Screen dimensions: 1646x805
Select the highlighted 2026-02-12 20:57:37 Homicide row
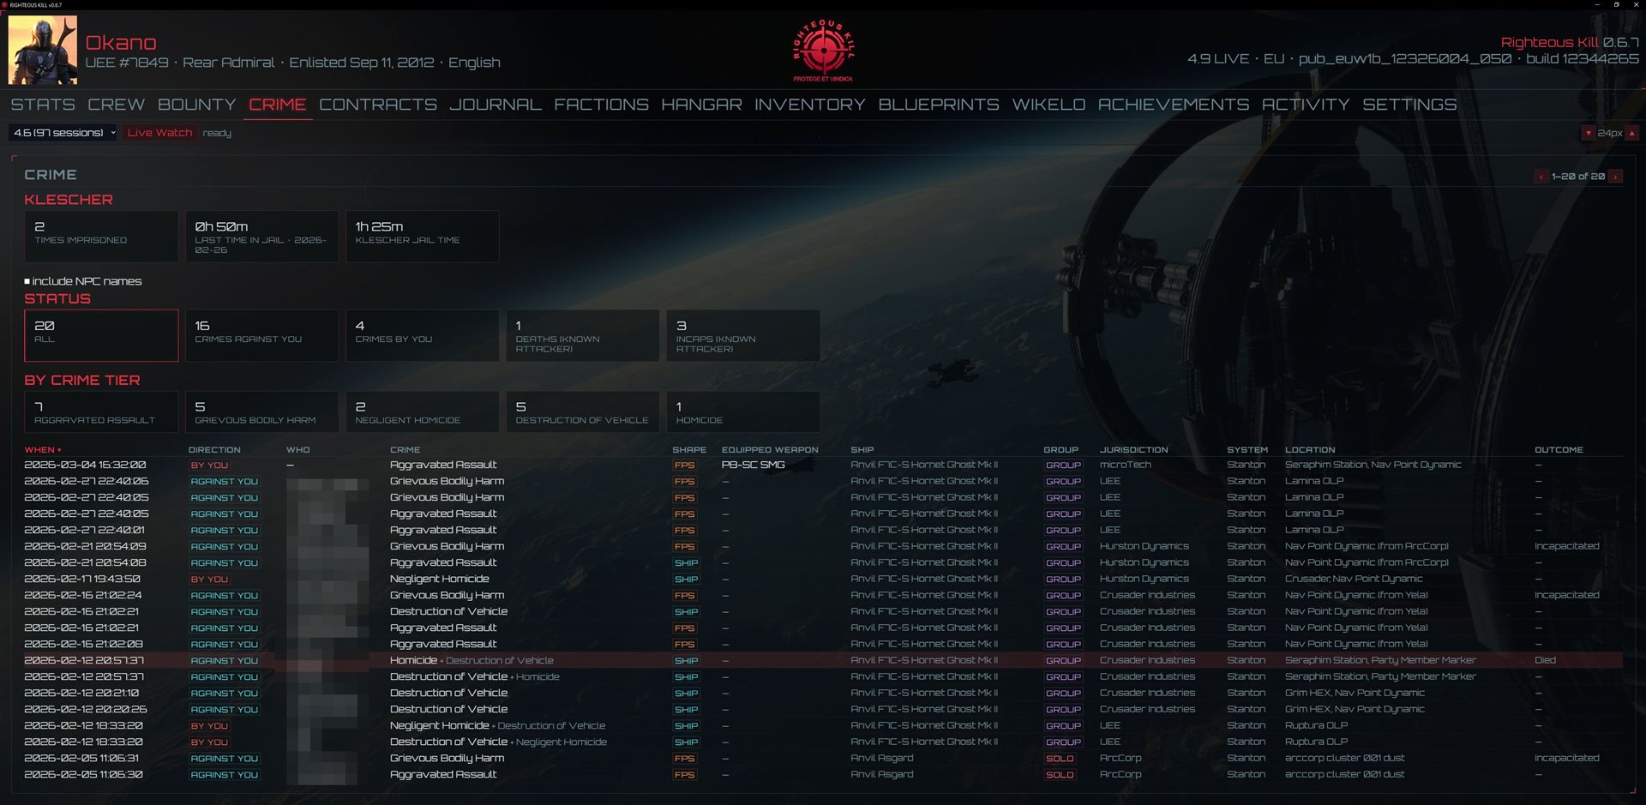823,660
